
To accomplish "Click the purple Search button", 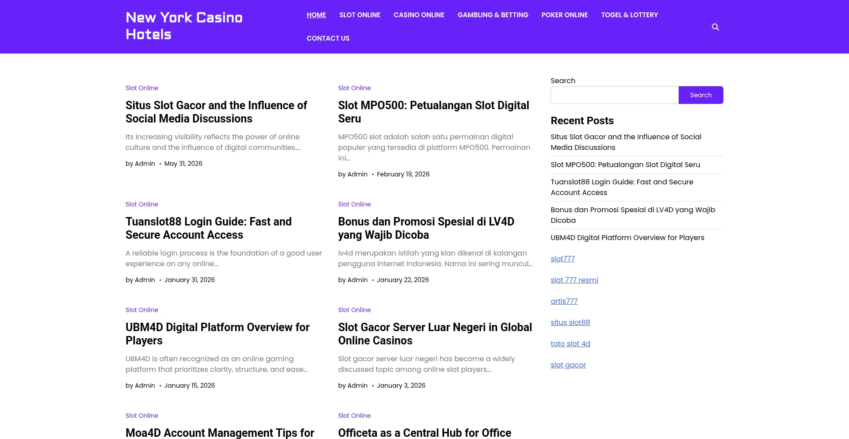I will [x=701, y=95].
